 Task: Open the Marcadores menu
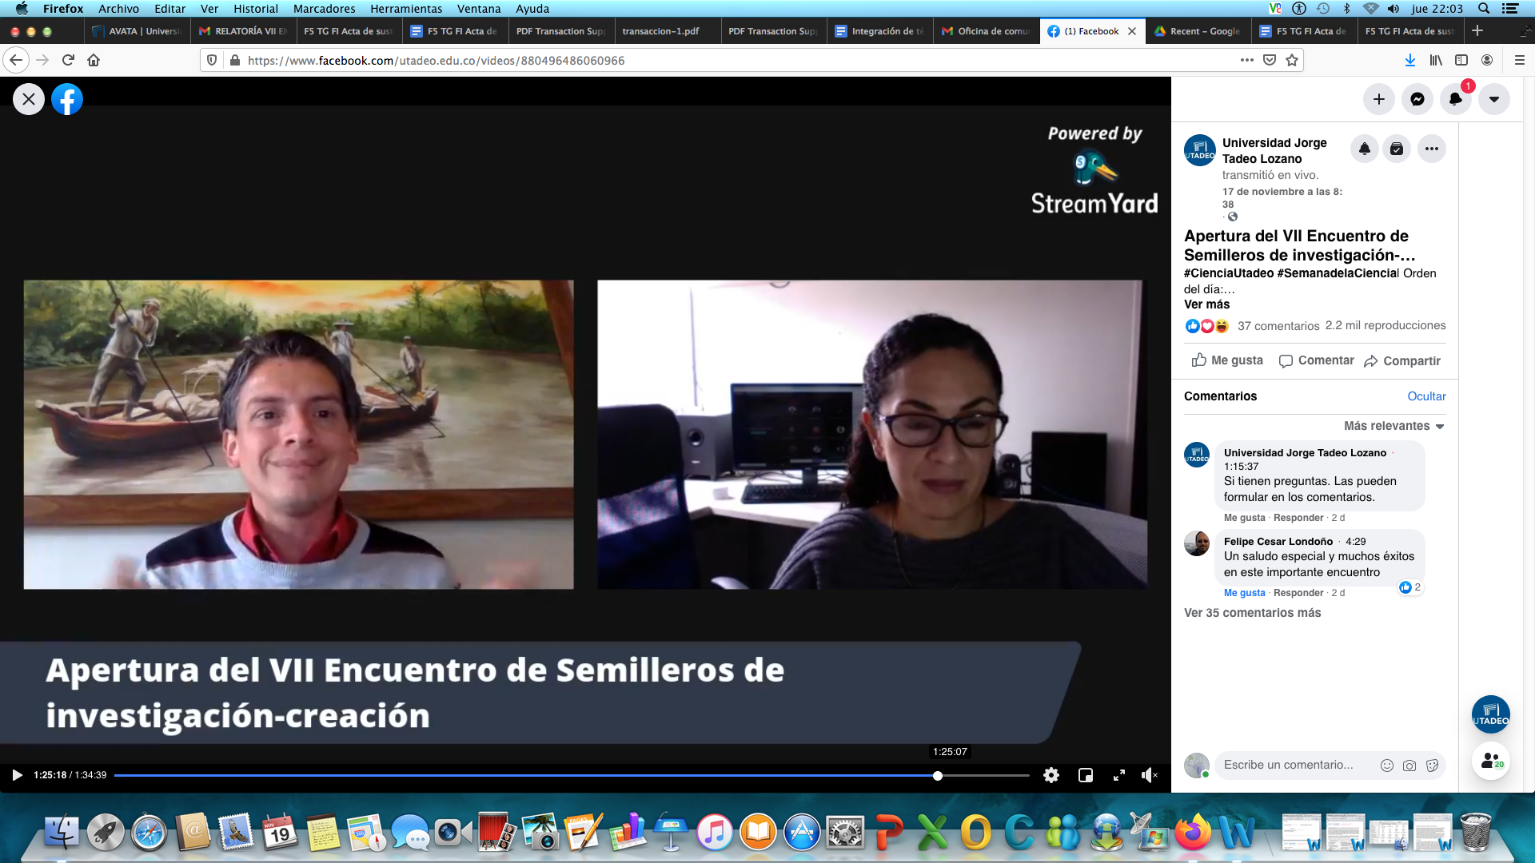pyautogui.click(x=324, y=9)
